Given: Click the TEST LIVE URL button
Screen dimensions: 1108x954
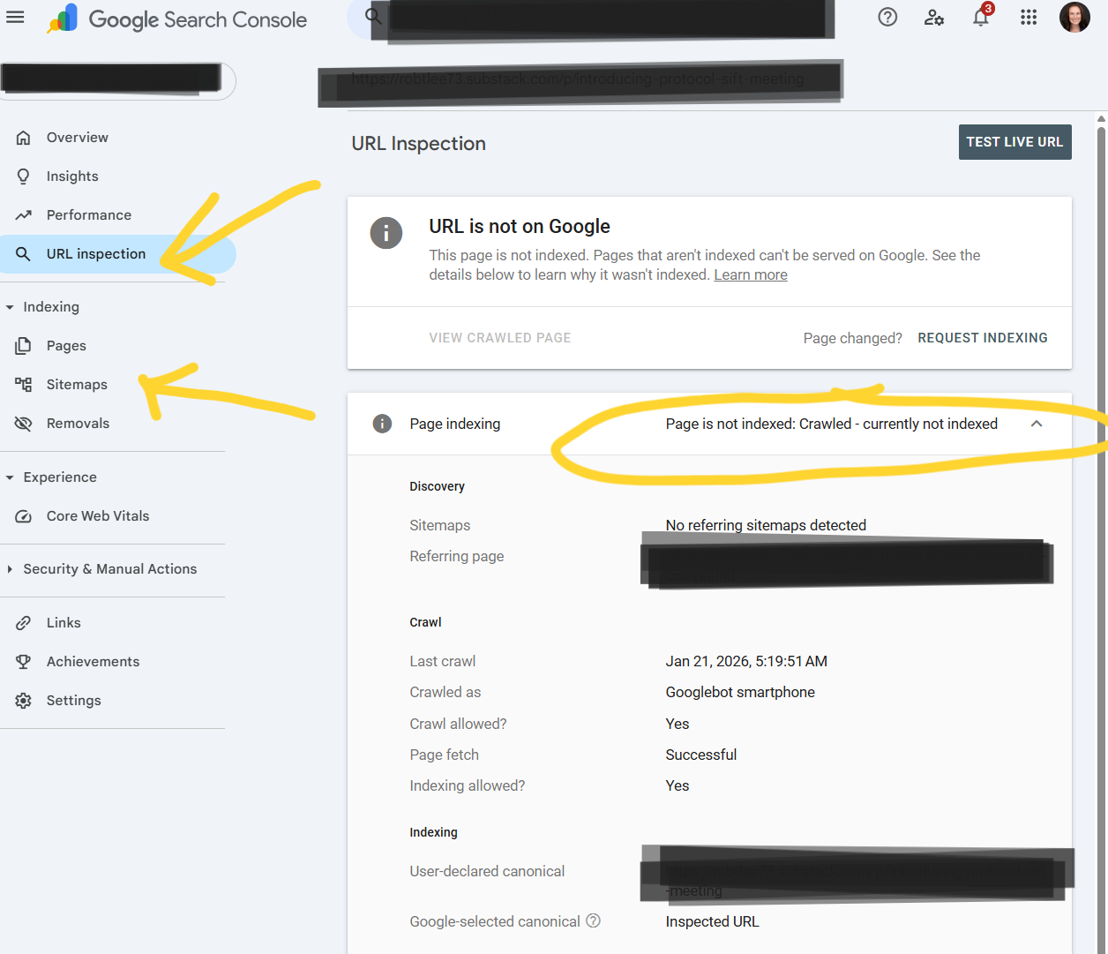Looking at the screenshot, I should pyautogui.click(x=1014, y=142).
